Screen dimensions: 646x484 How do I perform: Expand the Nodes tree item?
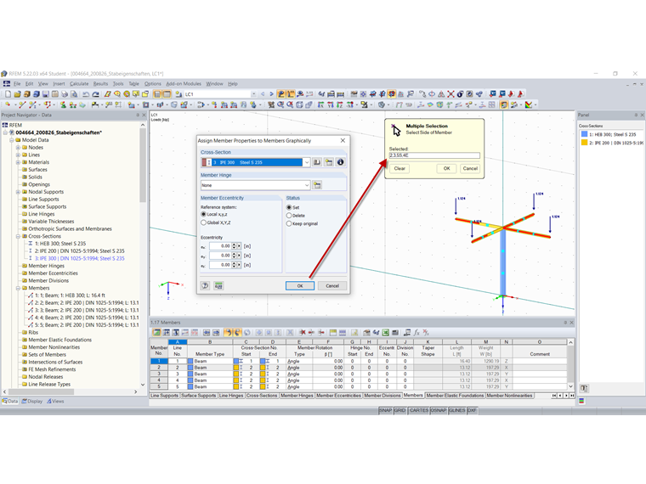coord(18,148)
